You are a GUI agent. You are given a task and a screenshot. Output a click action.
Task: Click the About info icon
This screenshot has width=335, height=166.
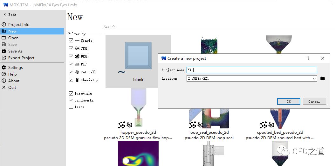click(x=4, y=81)
